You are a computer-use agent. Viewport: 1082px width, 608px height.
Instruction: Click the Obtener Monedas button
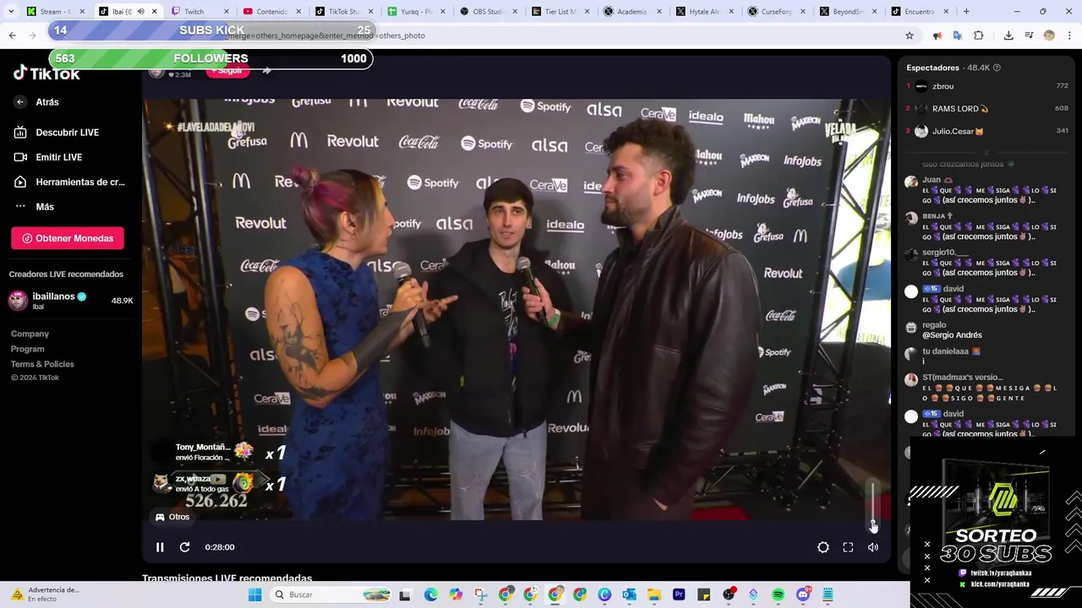pyautogui.click(x=68, y=238)
